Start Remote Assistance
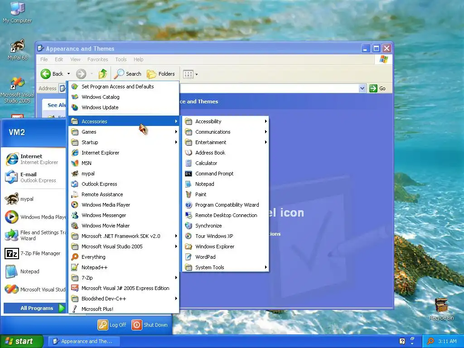The width and height of the screenshot is (464, 348). (124, 194)
